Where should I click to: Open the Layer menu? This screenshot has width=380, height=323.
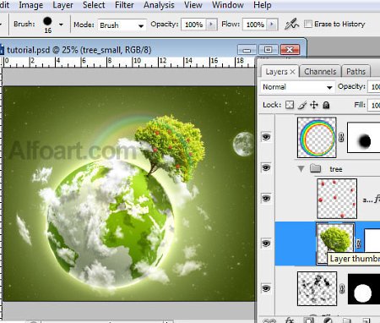(x=62, y=5)
